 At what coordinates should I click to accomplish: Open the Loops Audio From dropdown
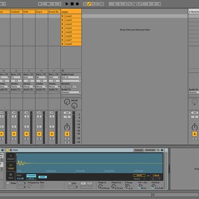[x=71, y=77]
